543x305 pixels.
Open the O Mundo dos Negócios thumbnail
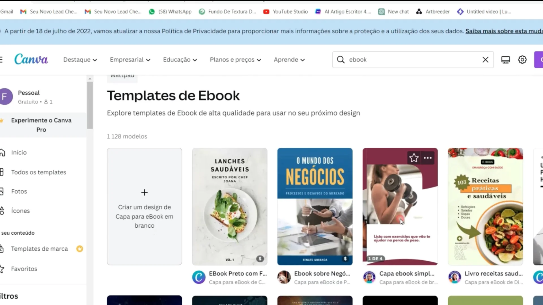tap(315, 206)
